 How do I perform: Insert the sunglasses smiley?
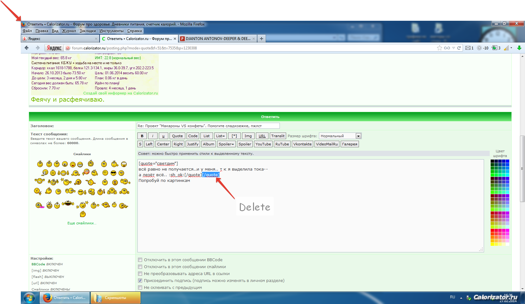(113, 173)
